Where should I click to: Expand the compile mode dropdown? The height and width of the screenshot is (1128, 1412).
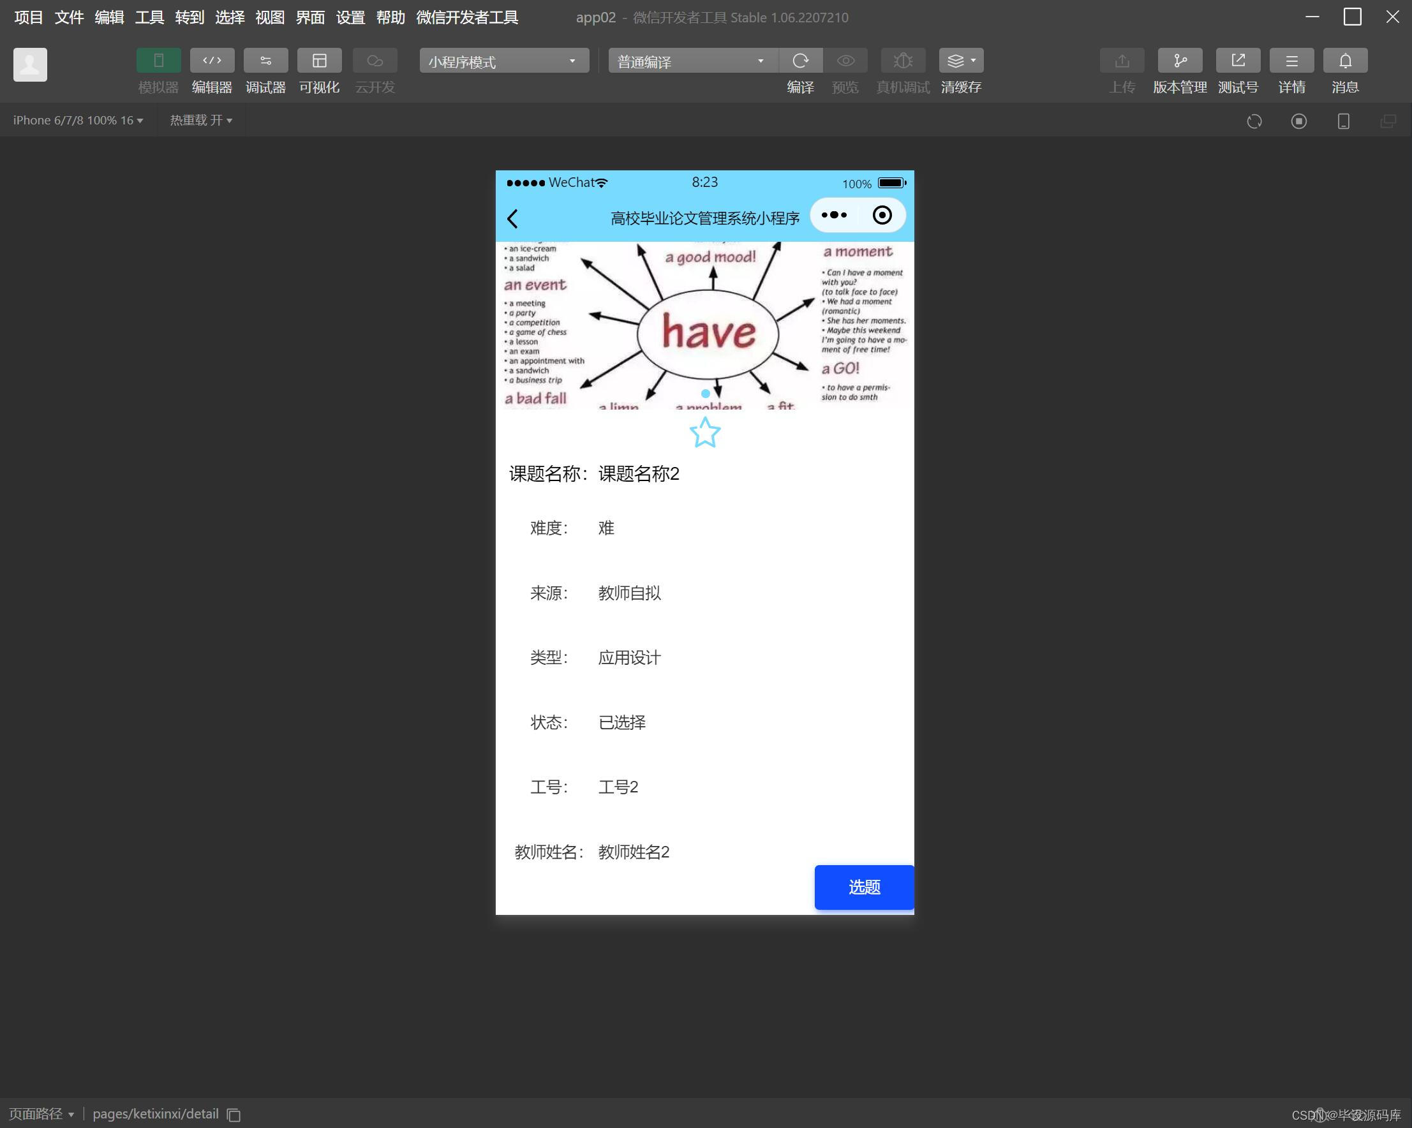pyautogui.click(x=692, y=61)
